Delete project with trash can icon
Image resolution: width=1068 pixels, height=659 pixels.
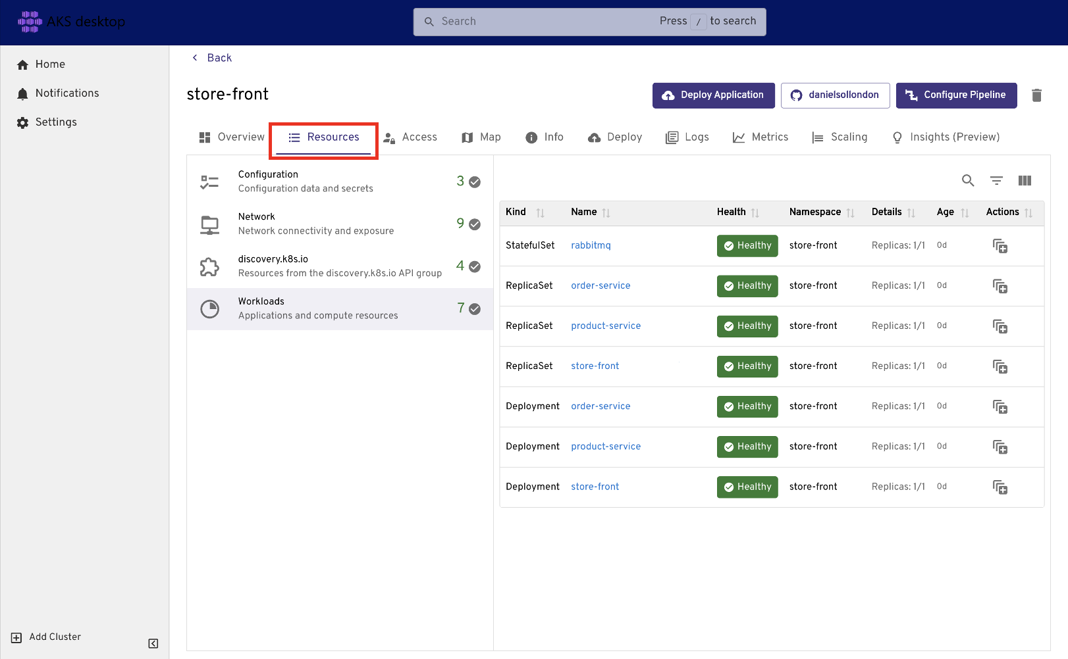tap(1036, 95)
